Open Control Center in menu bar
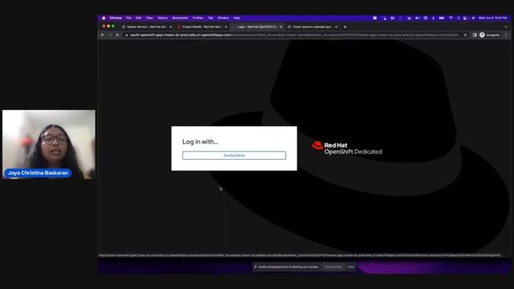514x289 pixels. tap(465, 18)
